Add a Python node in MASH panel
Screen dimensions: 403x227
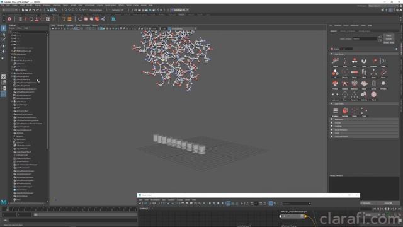click(335, 84)
